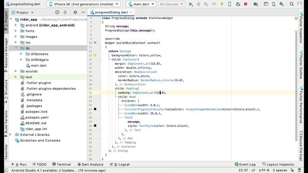
Task: Open Flutter Outline side panel
Action: pos(301,65)
